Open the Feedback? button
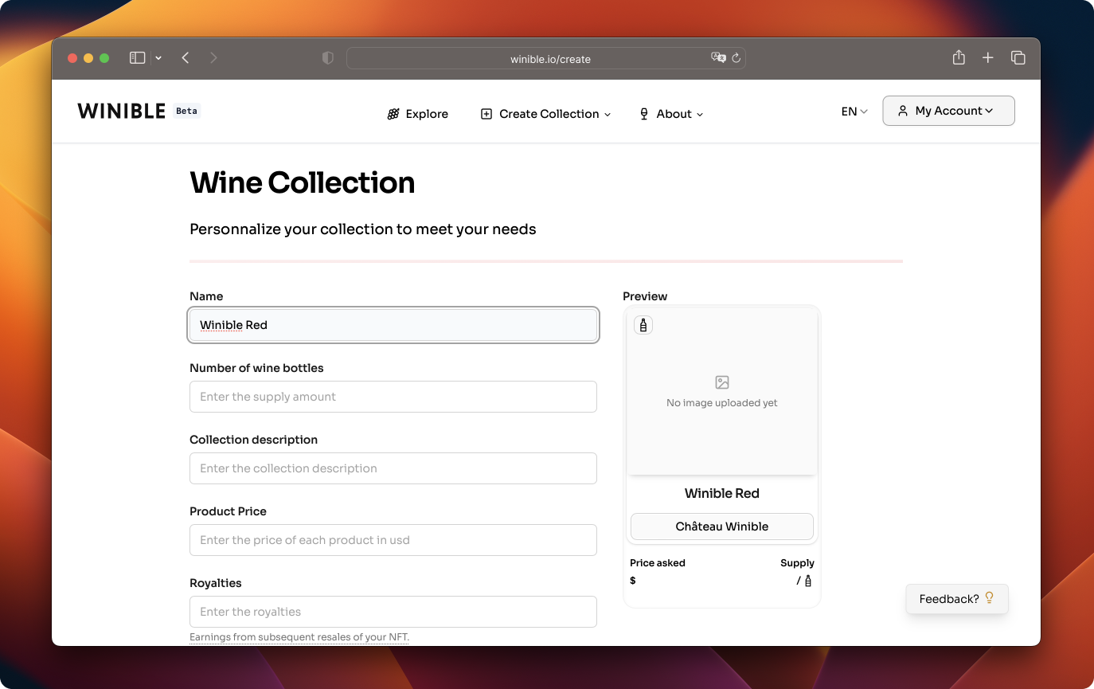 click(x=957, y=599)
